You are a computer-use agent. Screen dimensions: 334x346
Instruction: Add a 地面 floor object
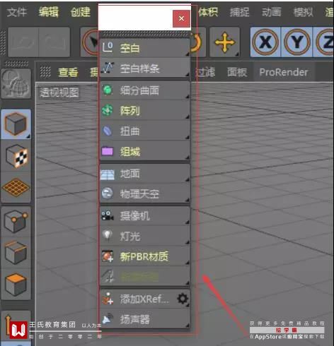(x=145, y=174)
